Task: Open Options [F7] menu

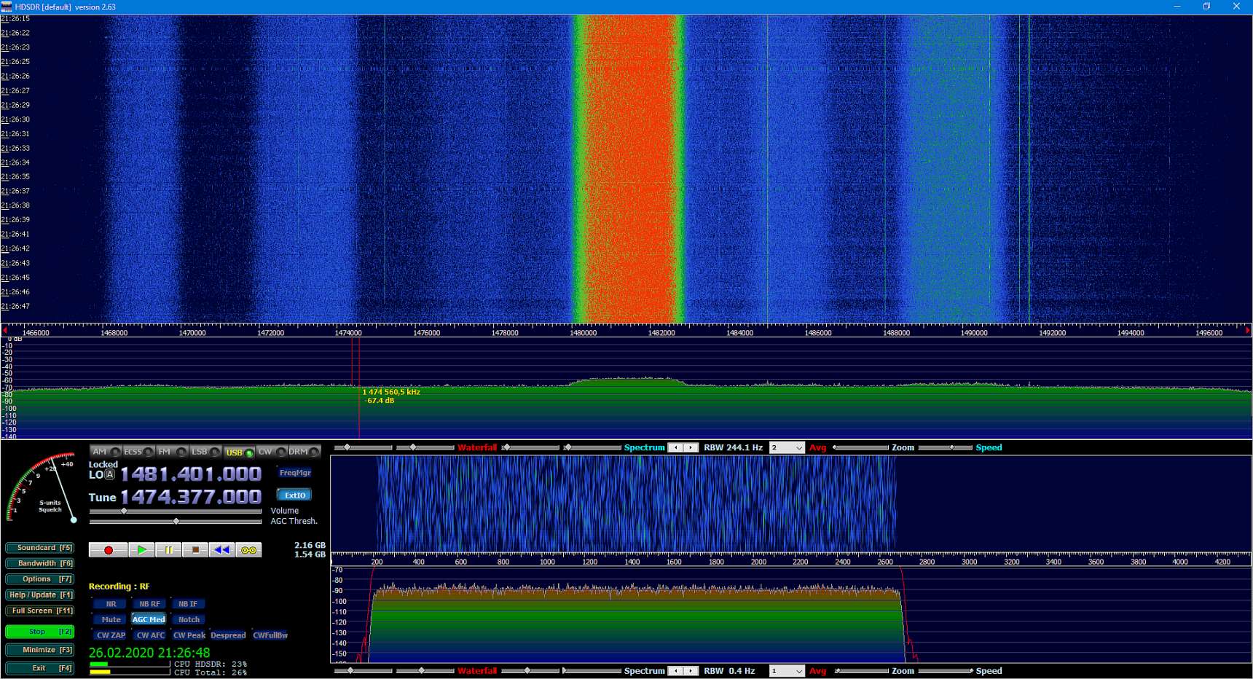Action: click(x=40, y=579)
